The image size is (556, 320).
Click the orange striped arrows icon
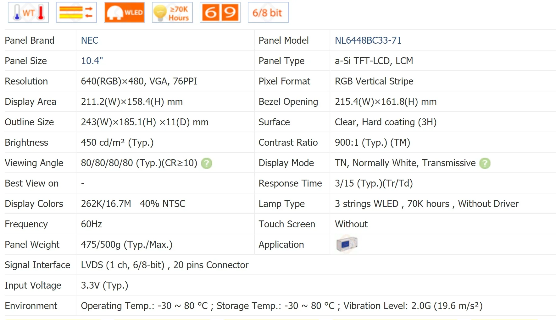point(76,13)
